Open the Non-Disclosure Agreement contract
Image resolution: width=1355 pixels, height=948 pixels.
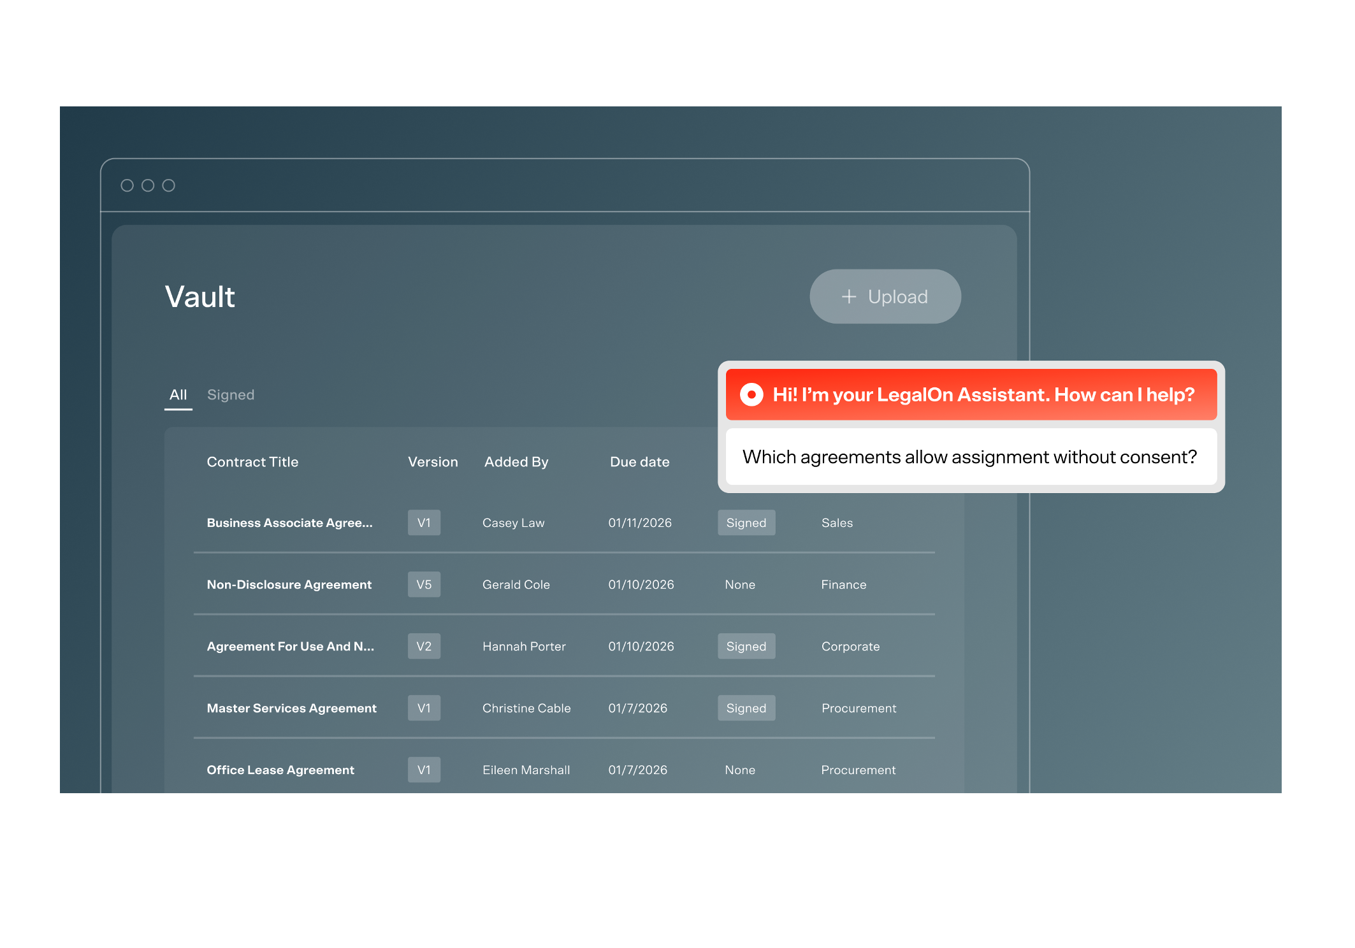coord(289,584)
